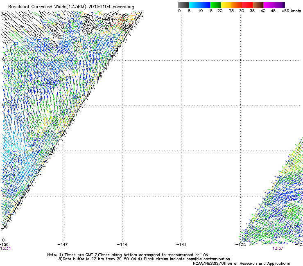Click the note line 'Times are GMT'

pyautogui.click(x=79, y=255)
